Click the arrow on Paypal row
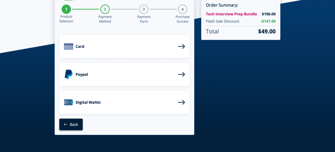 [181, 74]
